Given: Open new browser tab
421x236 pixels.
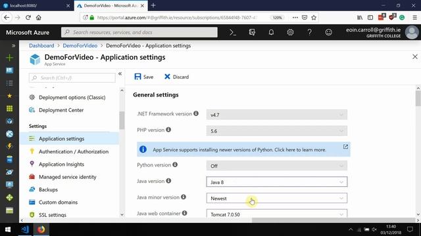Looking at the screenshot, I should 153,5.
